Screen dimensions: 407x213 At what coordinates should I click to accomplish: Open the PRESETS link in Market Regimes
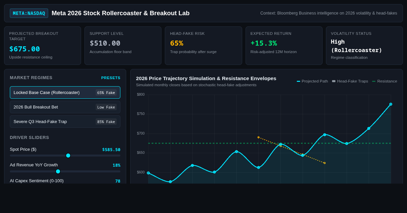[x=111, y=78]
